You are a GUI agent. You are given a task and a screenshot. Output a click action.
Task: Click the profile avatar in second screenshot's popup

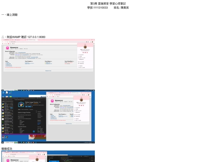tap(81, 100)
